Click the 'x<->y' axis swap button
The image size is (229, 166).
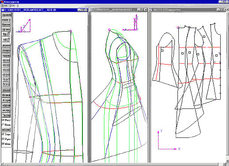coord(6,61)
